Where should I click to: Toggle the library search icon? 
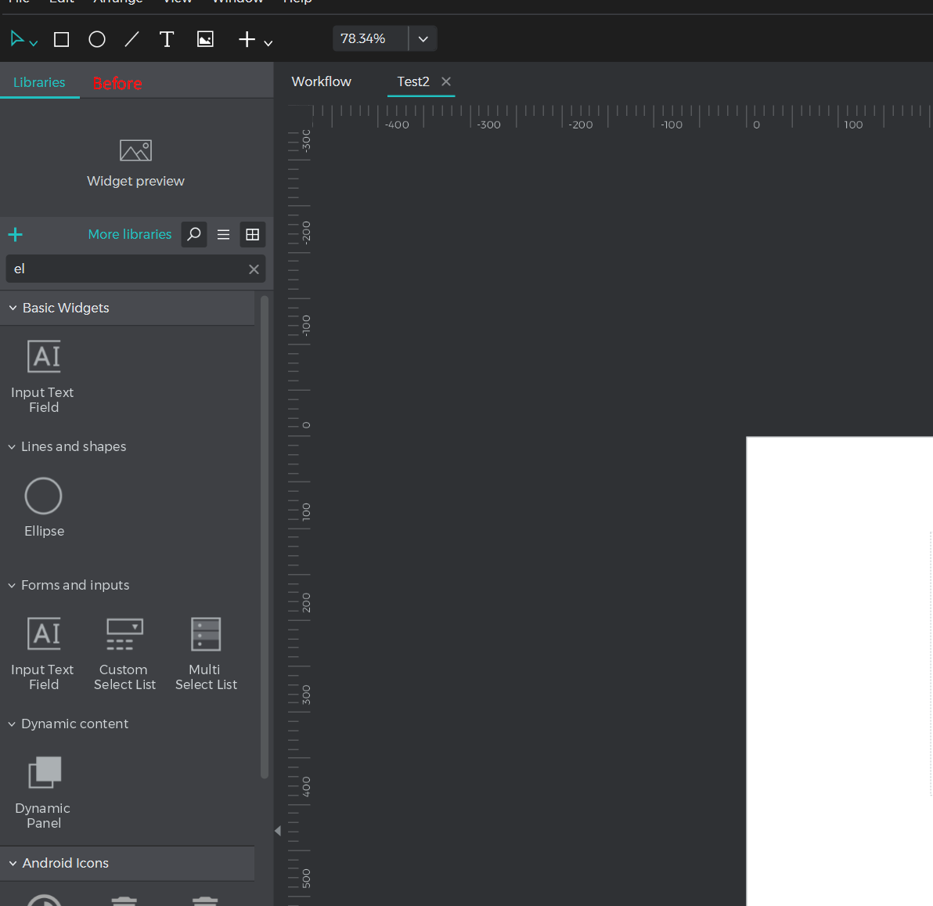[x=194, y=235]
